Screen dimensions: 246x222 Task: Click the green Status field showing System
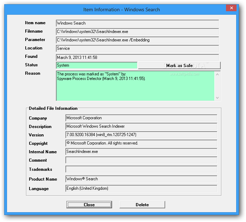click(97, 65)
